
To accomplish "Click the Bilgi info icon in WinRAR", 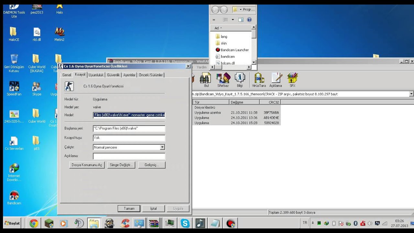I will coord(240,80).
